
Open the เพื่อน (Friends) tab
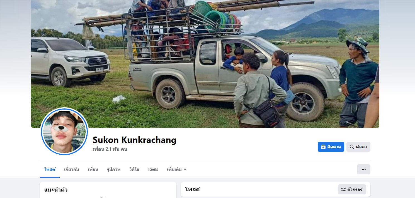pyautogui.click(x=93, y=169)
